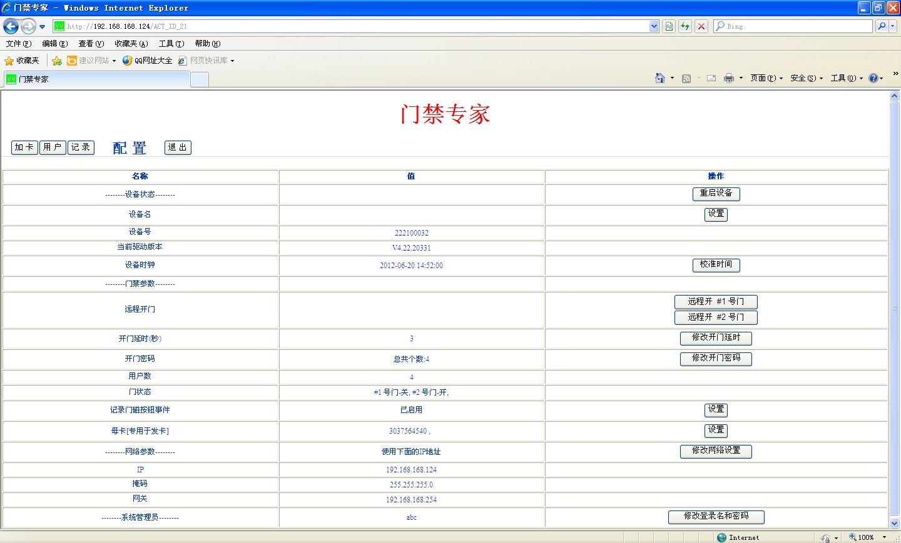Open the 文件 (File) menu
The height and width of the screenshot is (543, 901).
18,44
